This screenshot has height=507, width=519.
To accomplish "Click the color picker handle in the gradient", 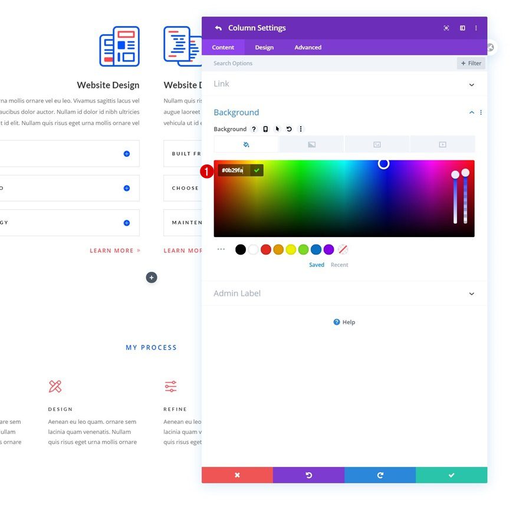I will point(383,163).
